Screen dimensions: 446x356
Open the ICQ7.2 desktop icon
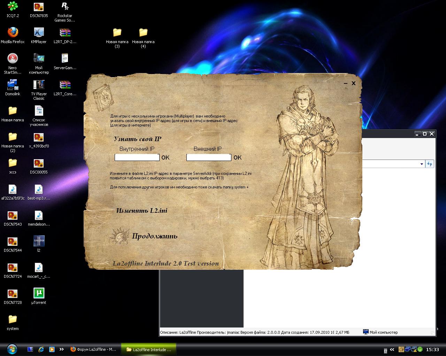click(x=13, y=9)
